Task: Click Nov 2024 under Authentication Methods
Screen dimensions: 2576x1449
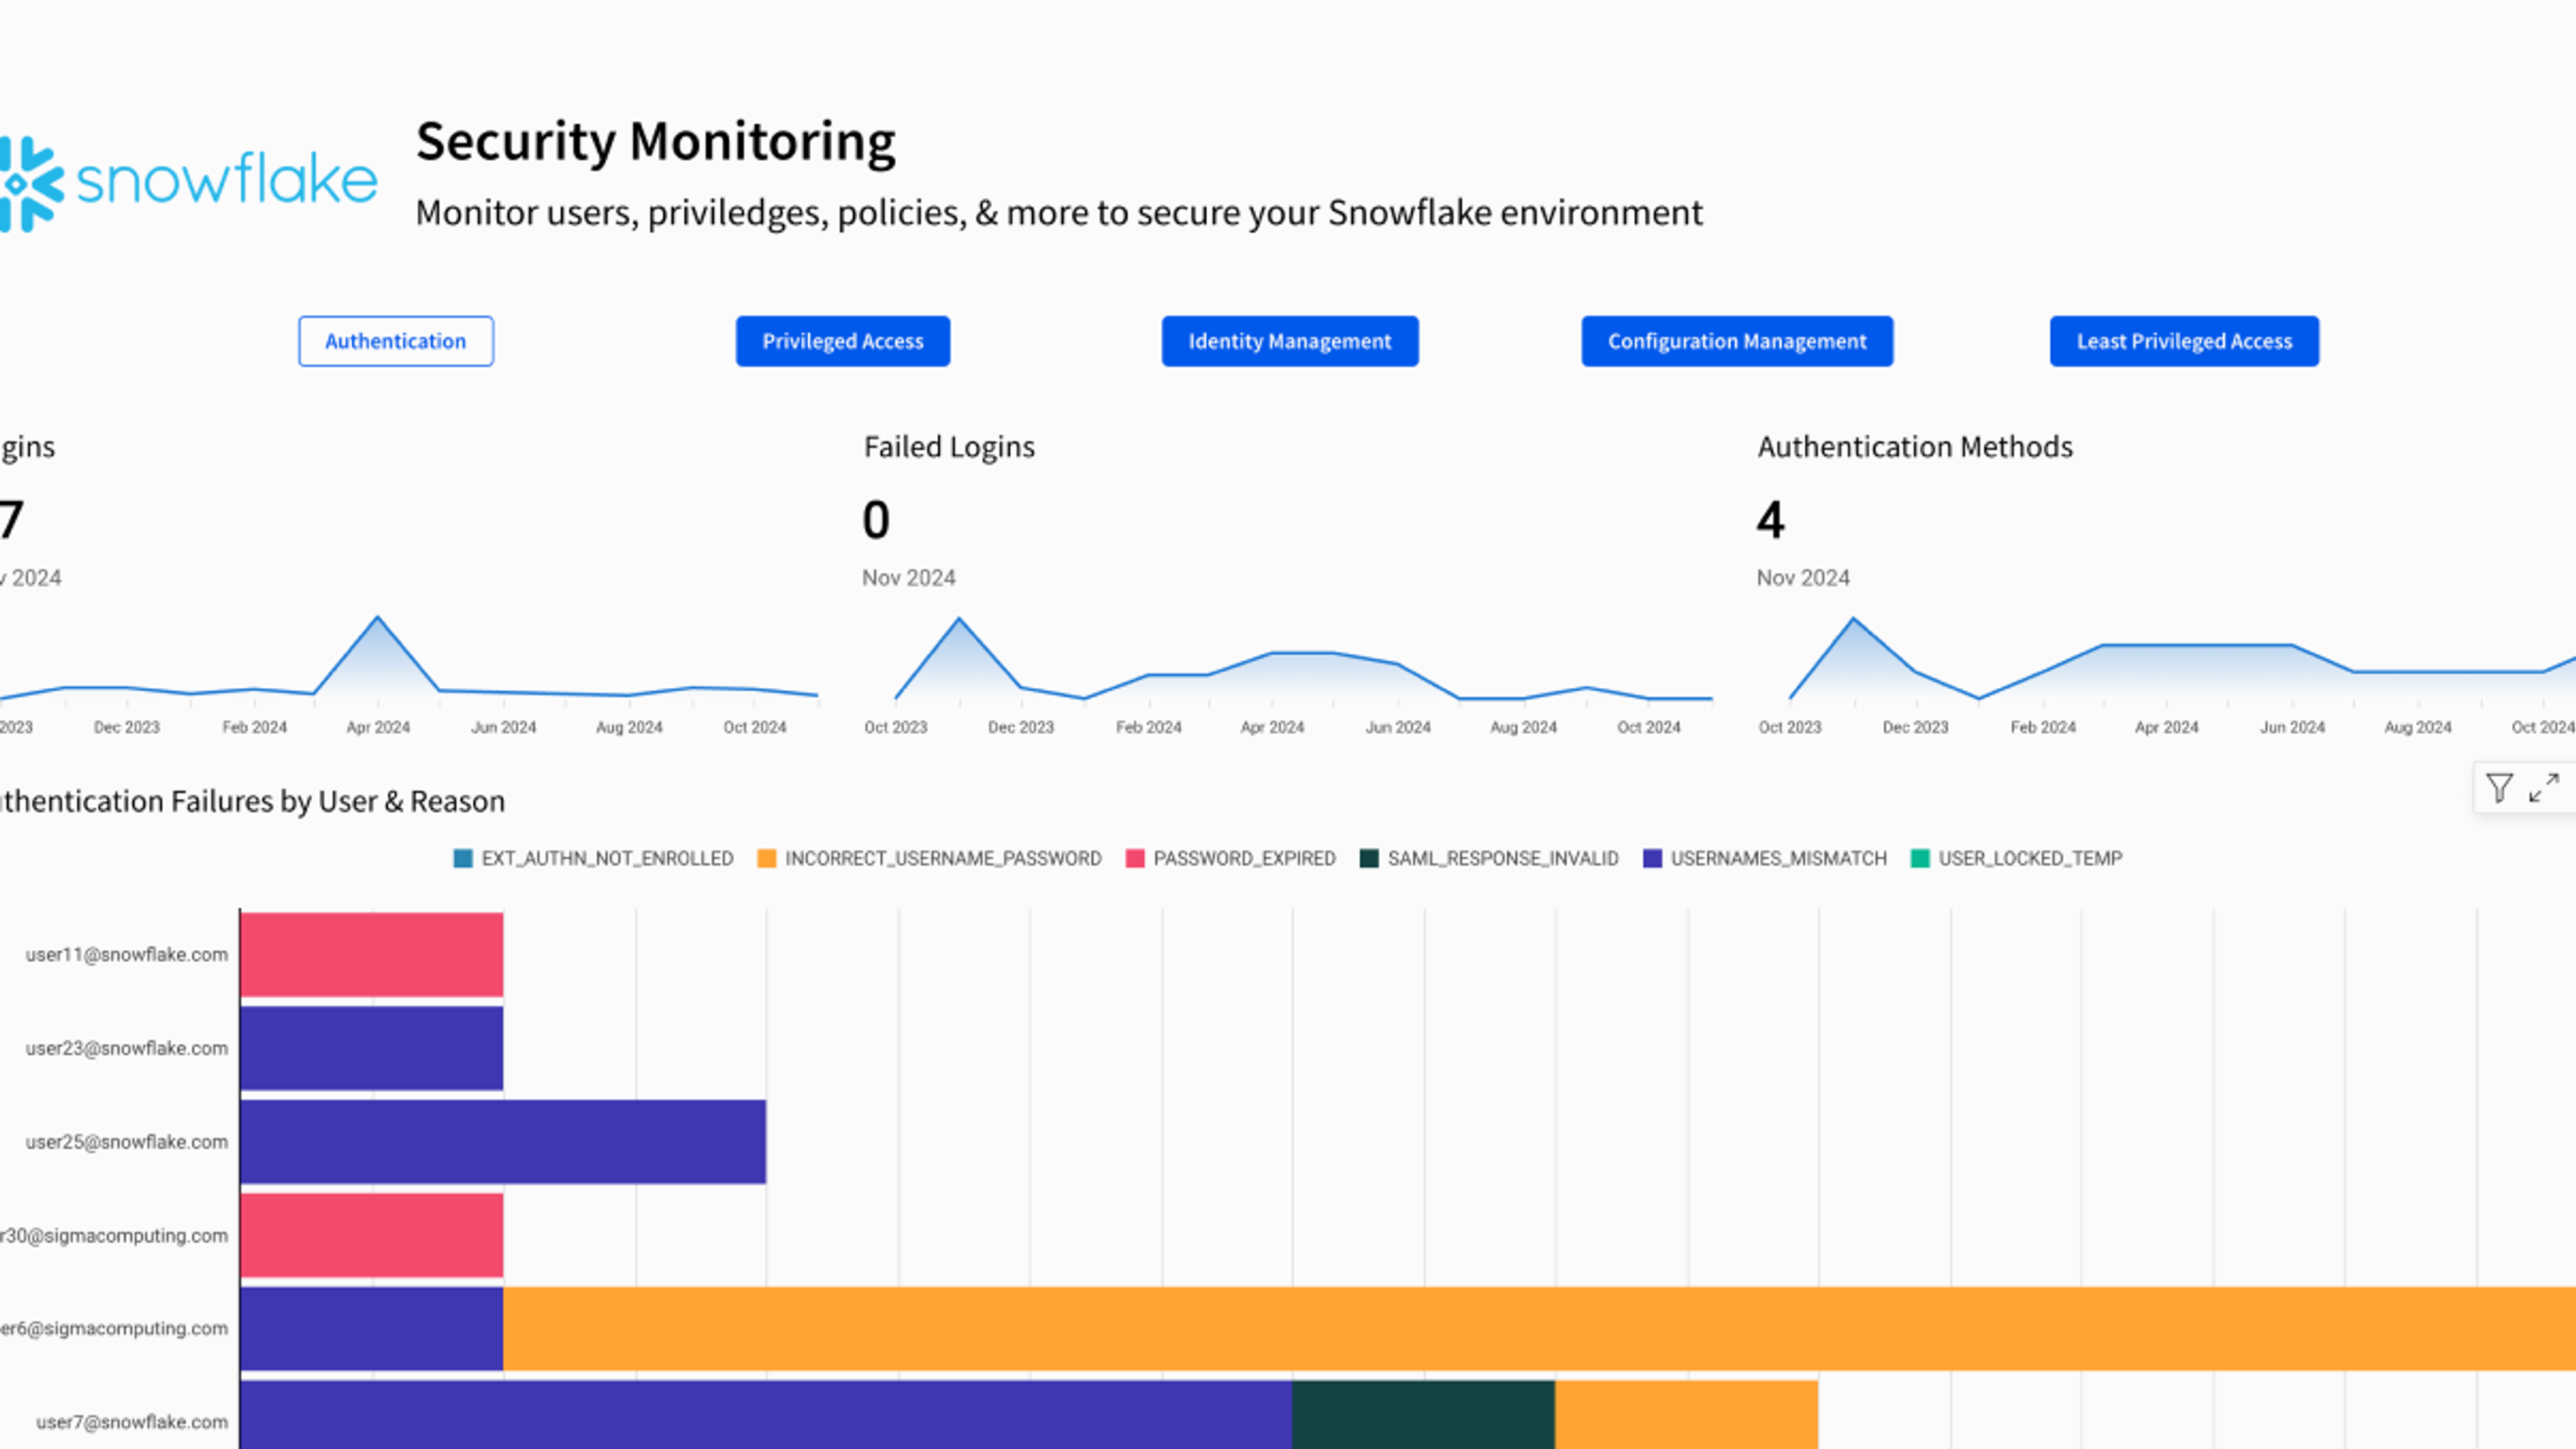Action: pyautogui.click(x=1803, y=578)
